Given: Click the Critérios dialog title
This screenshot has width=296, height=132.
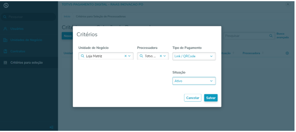Looking at the screenshot, I should [x=87, y=34].
